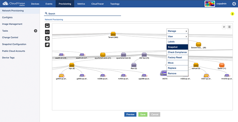
Task: Select the in557.sjc device icon
Action: pos(206,75)
